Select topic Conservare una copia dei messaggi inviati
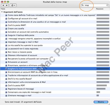 (x=30, y=92)
